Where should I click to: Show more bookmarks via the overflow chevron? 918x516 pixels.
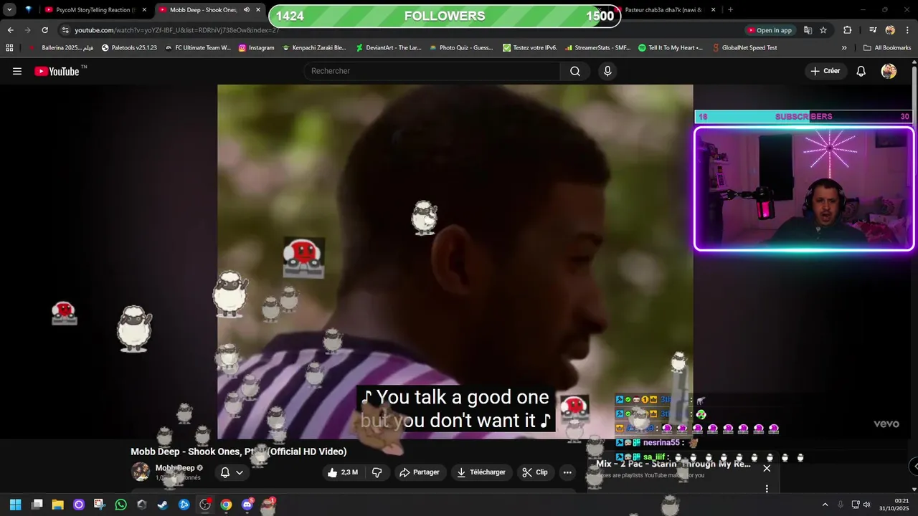(x=844, y=48)
